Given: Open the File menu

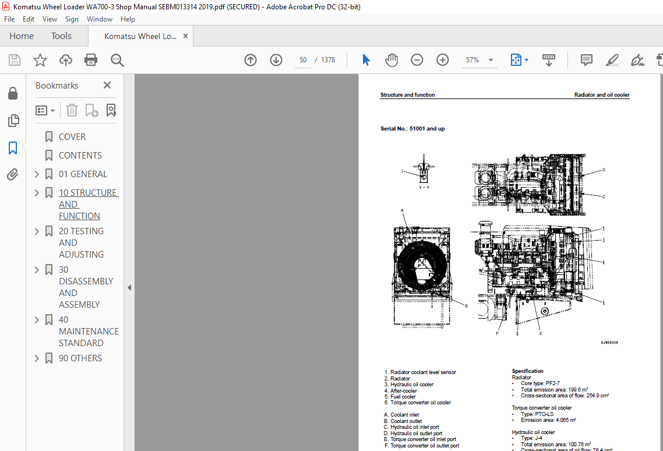Looking at the screenshot, I should [9, 19].
